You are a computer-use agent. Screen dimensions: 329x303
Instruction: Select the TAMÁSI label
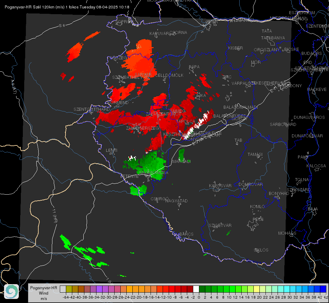(255, 155)
